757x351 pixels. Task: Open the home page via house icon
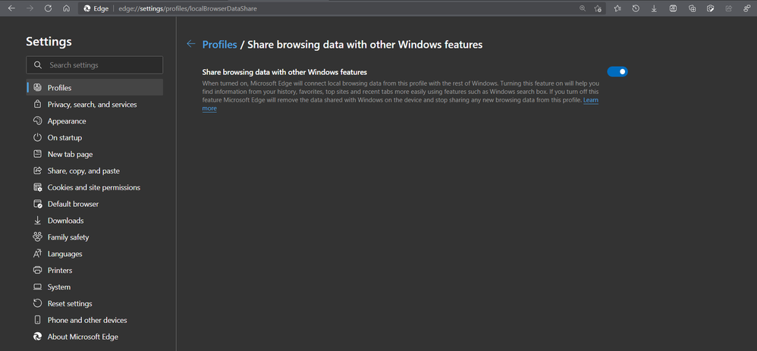[x=66, y=8]
